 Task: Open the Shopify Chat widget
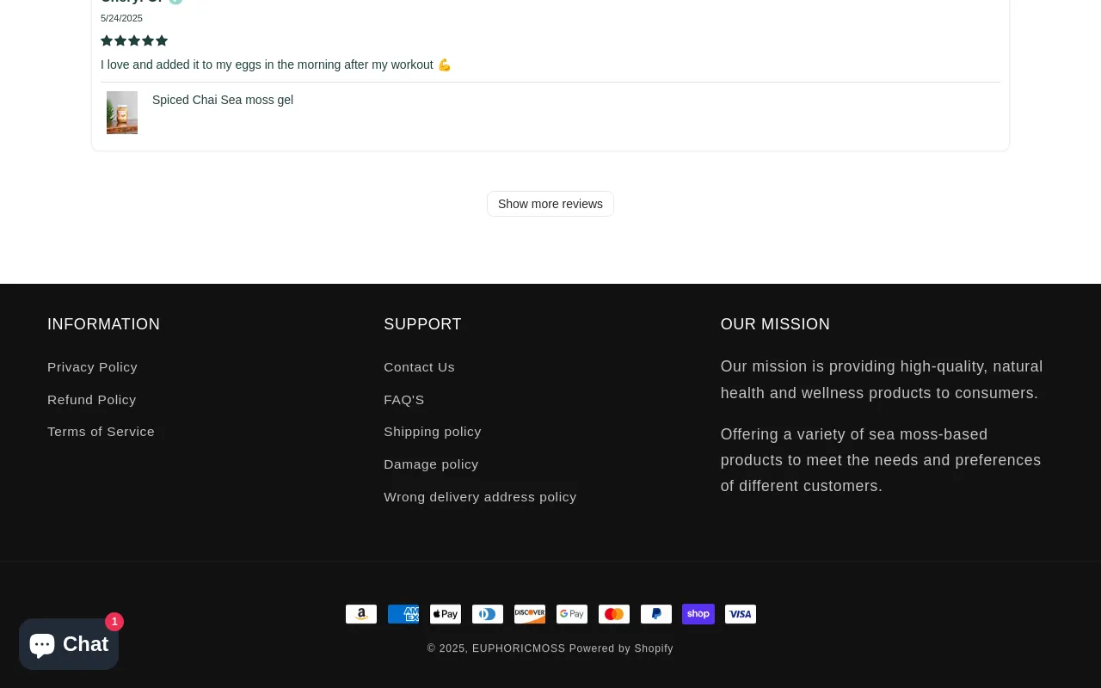(69, 644)
